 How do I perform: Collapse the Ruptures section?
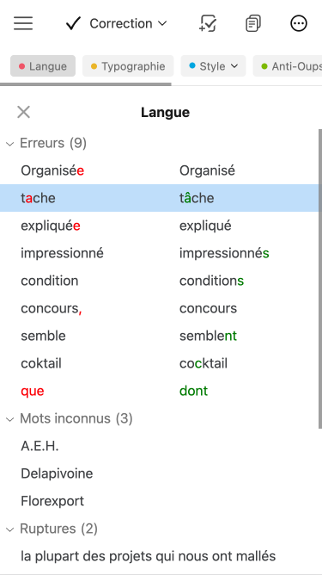(10, 529)
